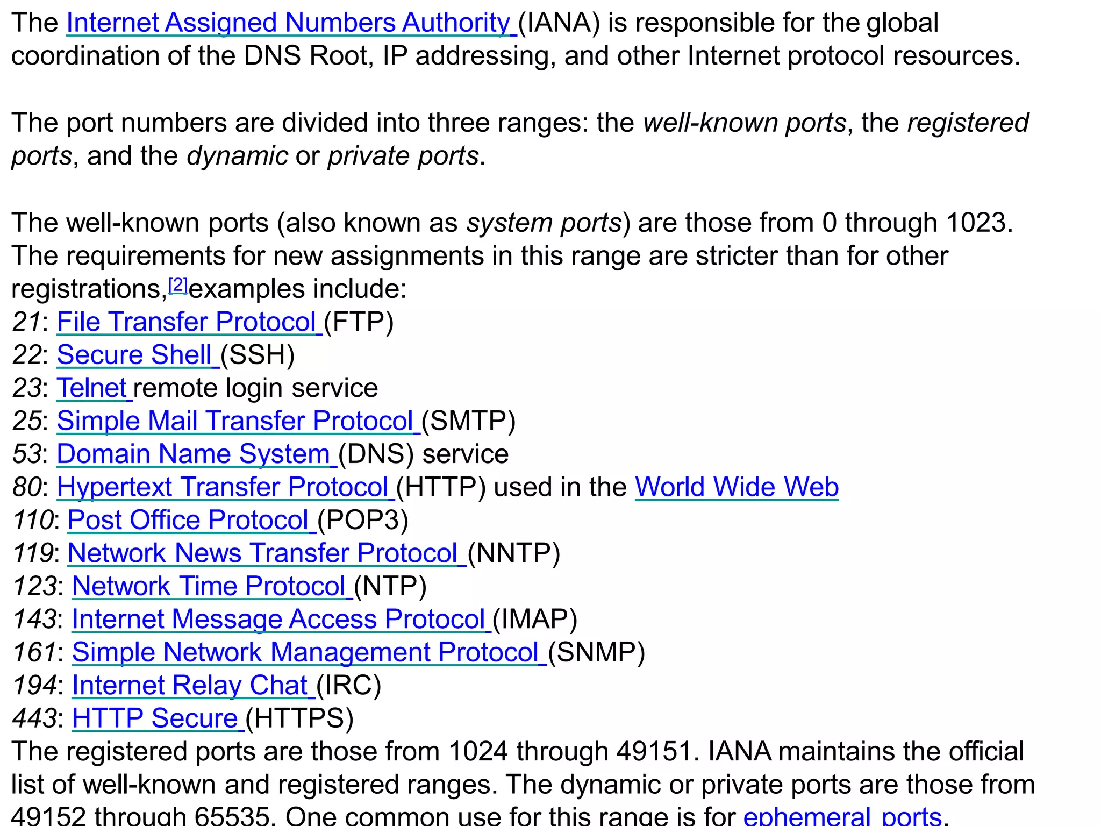
Task: Follow the File Transfer Protocol link
Action: [x=189, y=322]
